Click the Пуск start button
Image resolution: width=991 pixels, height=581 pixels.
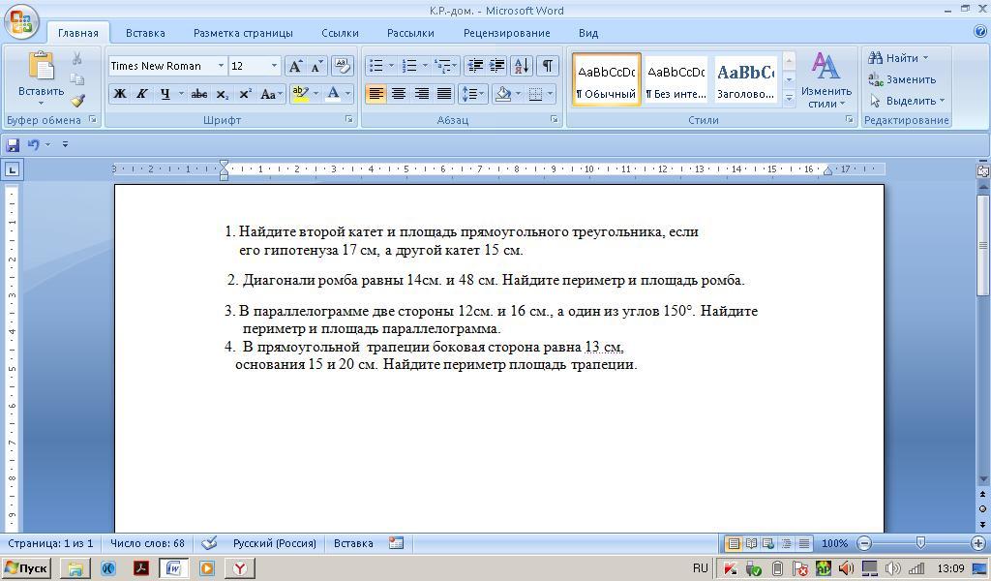tap(26, 568)
